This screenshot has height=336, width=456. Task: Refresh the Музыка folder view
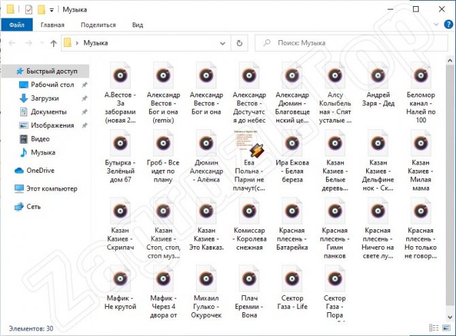tap(240, 43)
